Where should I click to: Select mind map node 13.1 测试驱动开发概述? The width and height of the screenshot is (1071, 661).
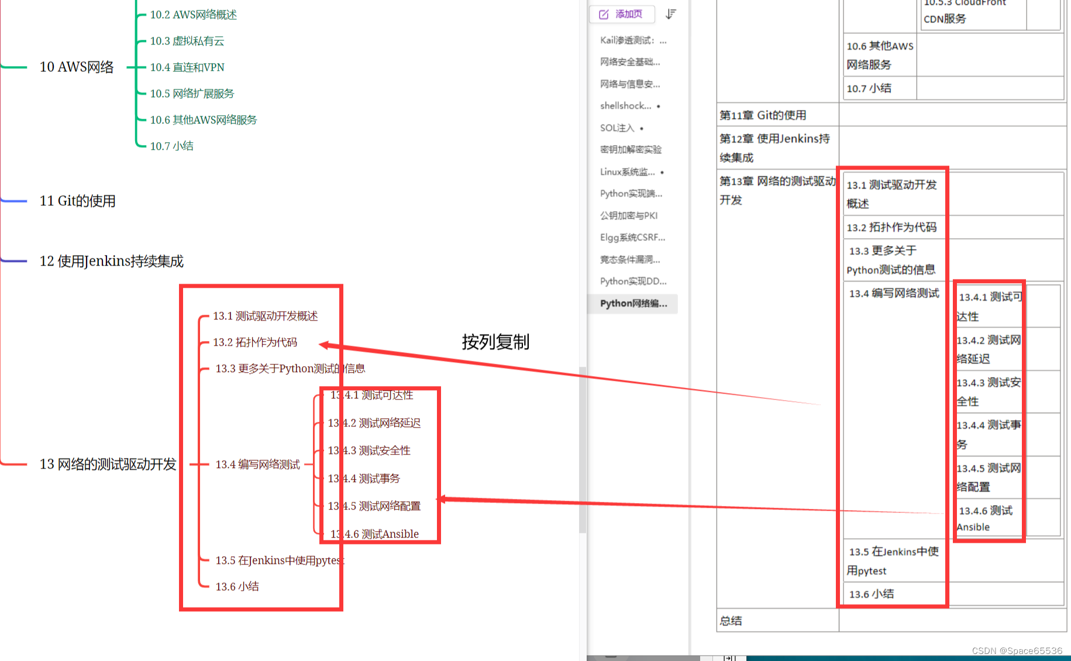click(265, 316)
